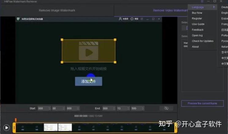Open the Language submenu
Image resolution: width=228 pixels, height=134 pixels.
(x=203, y=7)
